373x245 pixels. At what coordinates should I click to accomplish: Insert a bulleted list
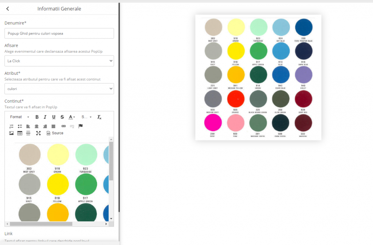click(x=20, y=126)
